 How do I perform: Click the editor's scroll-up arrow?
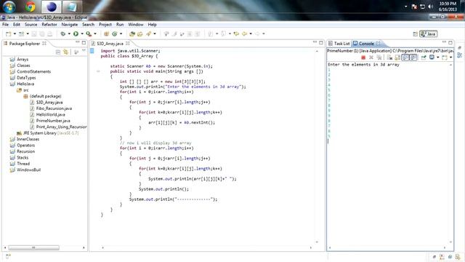(x=317, y=51)
